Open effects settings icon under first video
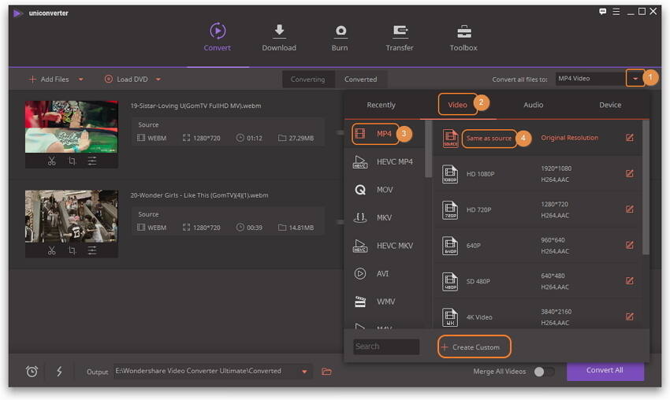This screenshot has height=400, width=670. pyautogui.click(x=92, y=161)
